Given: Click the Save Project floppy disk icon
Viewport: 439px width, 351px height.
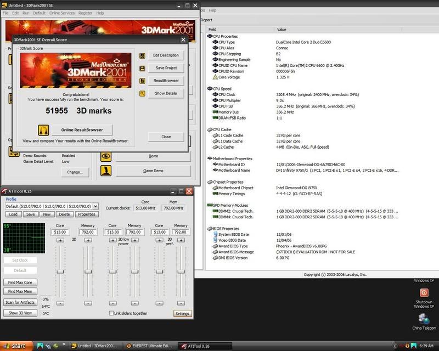Looking at the screenshot, I should point(143,68).
